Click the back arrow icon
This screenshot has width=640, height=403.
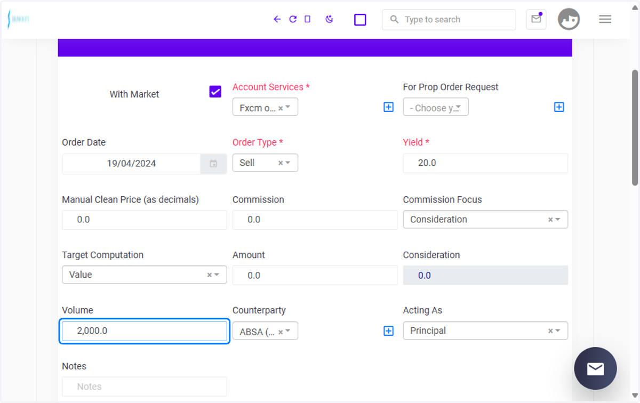277,19
